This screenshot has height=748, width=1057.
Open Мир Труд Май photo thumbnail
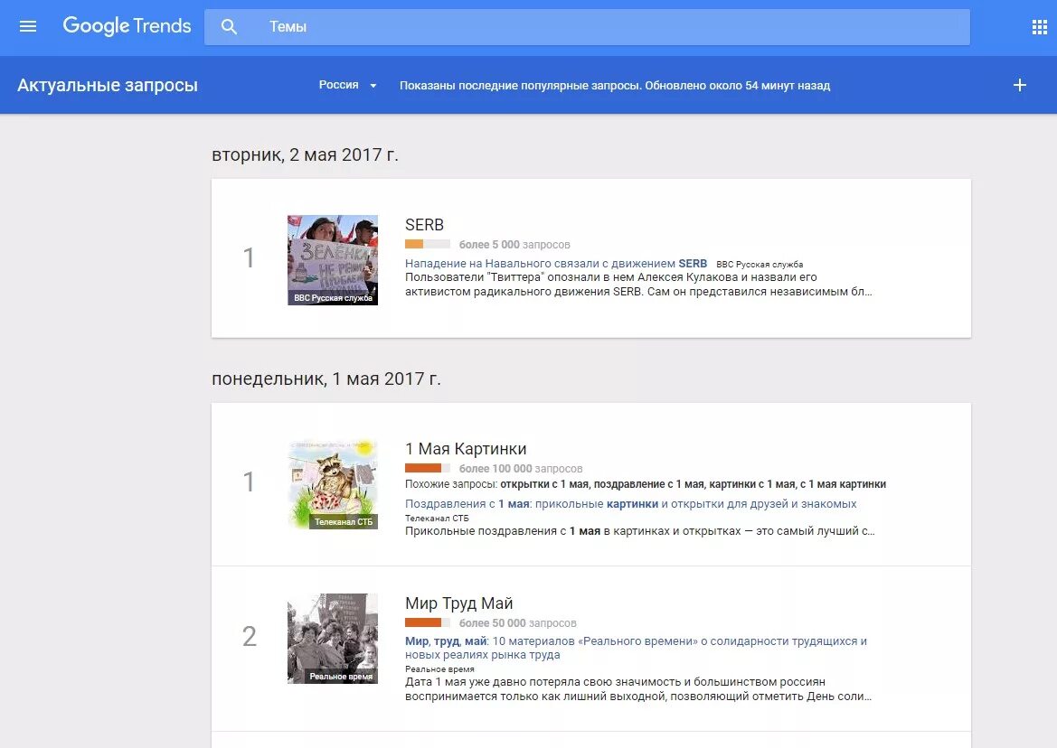[333, 639]
